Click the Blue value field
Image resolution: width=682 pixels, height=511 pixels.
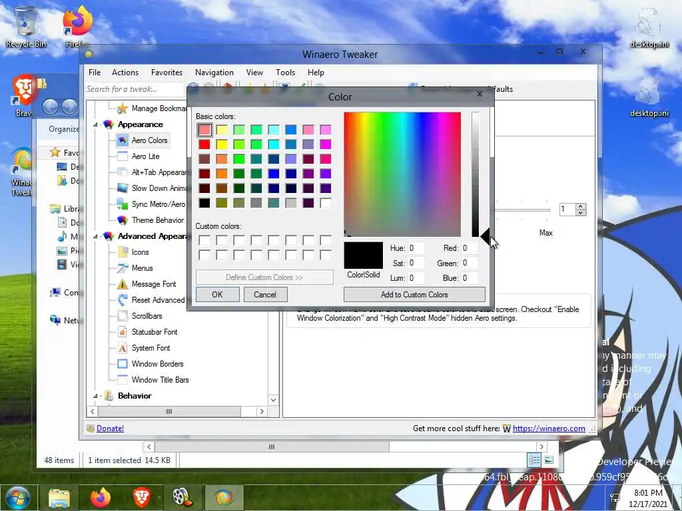point(470,278)
